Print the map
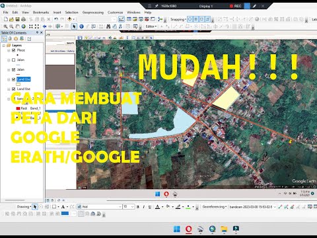Screen dimensions: 317x238 point(23,19)
